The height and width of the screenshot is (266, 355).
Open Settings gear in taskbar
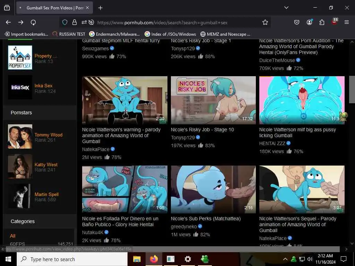pos(188,259)
